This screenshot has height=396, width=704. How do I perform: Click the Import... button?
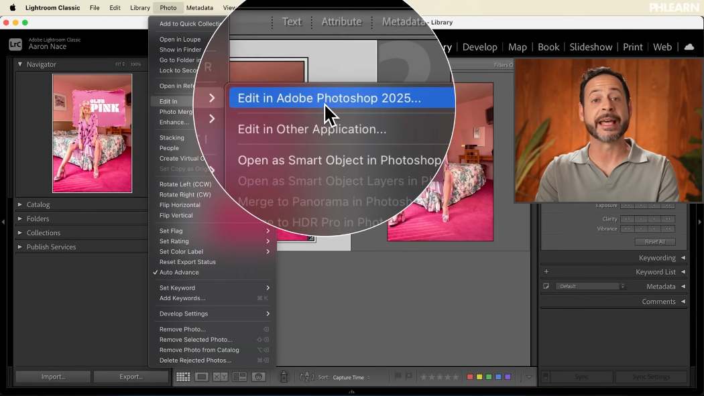coord(53,377)
